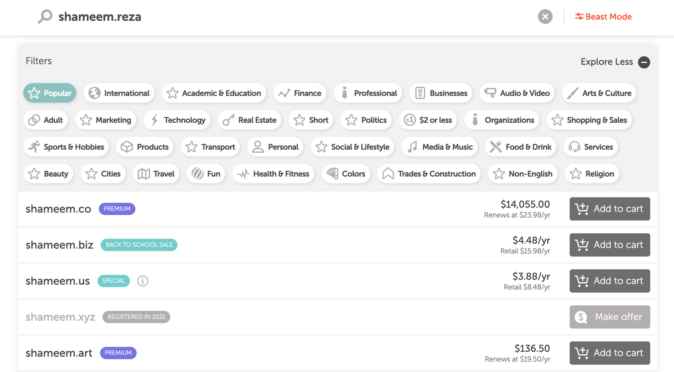Add shameem.biz to cart
The height and width of the screenshot is (372, 674).
pyautogui.click(x=610, y=245)
